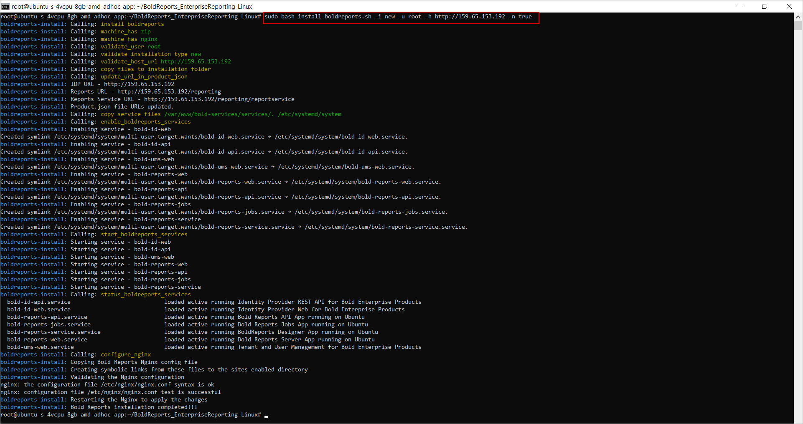Click 'BoldReports Designer App running on Ubuntu' text
Image resolution: width=803 pixels, height=424 pixels.
pyautogui.click(x=308, y=332)
